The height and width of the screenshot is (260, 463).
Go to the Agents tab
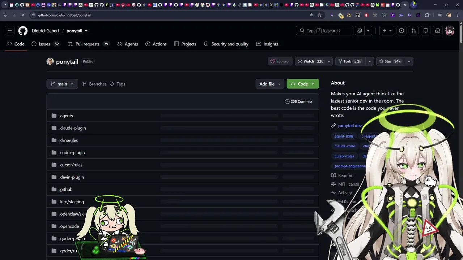pos(128,44)
